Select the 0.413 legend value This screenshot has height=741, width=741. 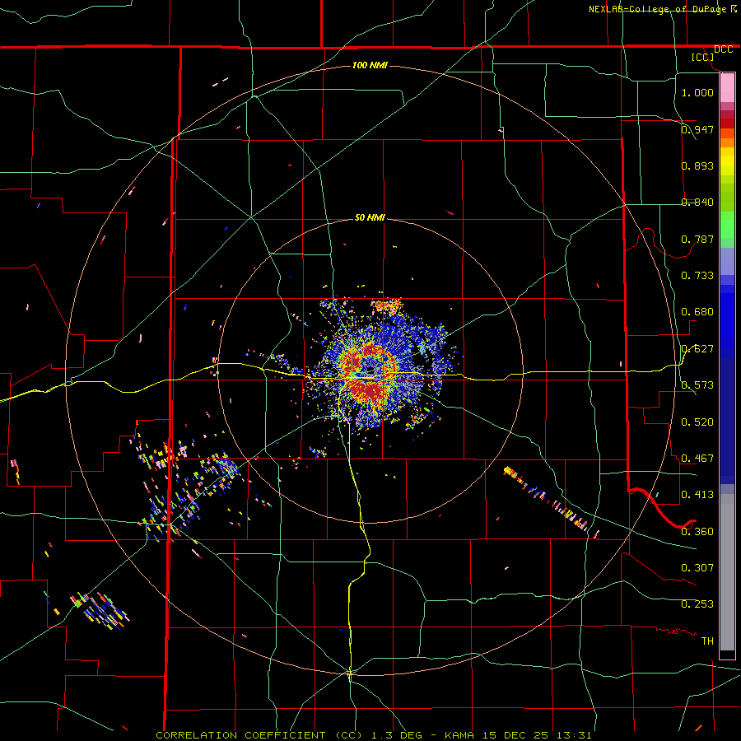(697, 495)
